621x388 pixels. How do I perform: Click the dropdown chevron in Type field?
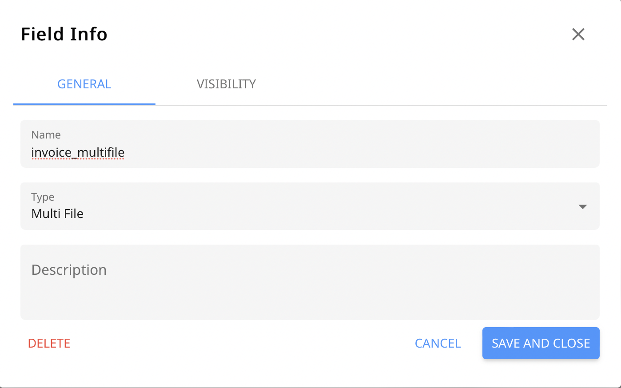[x=582, y=206]
